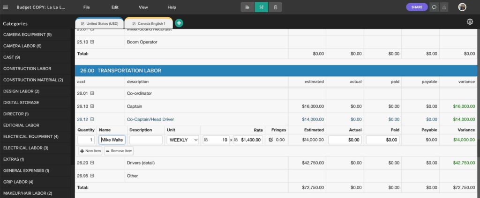Click the rate multiplier field showing 10
480x198 pixels.
[216, 140]
